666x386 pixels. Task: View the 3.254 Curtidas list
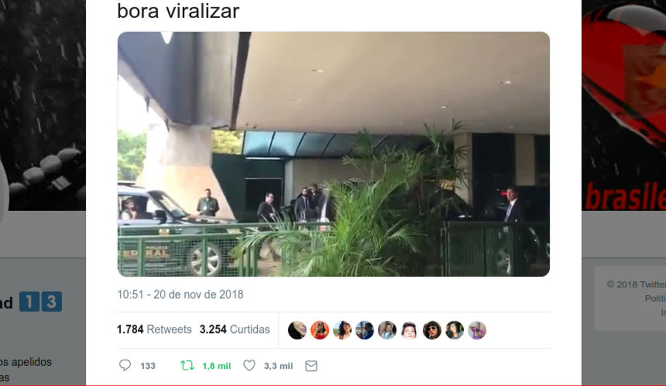point(235,329)
